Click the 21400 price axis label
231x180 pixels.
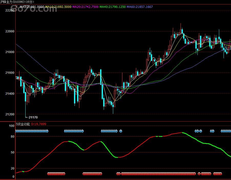[x=10, y=93]
